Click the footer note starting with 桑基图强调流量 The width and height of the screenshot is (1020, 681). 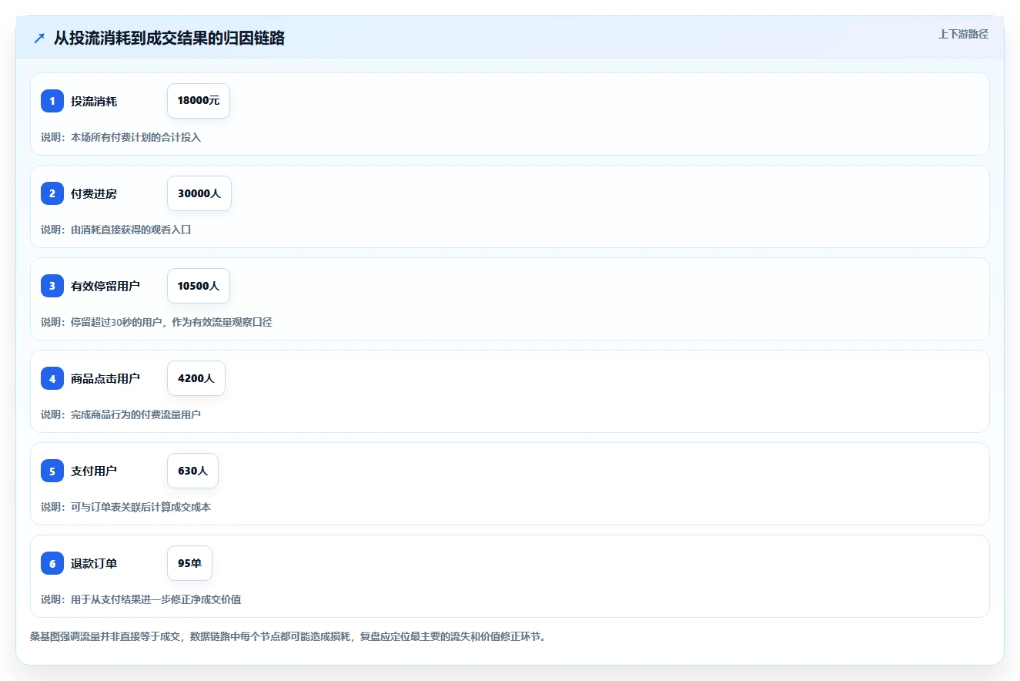(x=288, y=636)
